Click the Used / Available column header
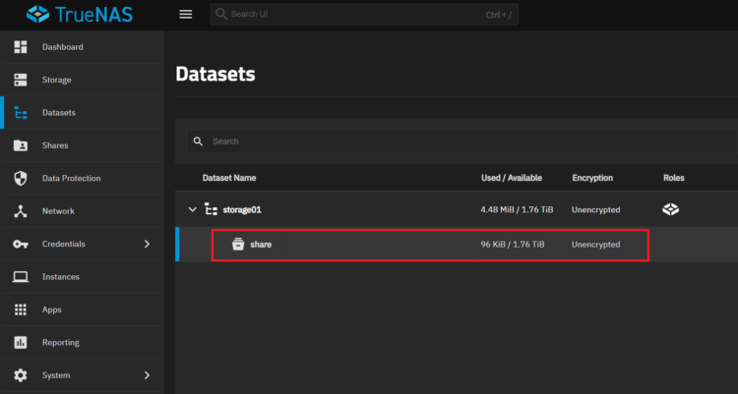Viewport: 738px width, 394px height. [x=511, y=178]
